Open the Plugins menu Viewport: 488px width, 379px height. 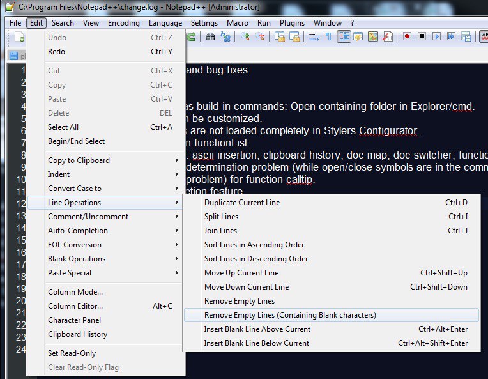coord(292,23)
